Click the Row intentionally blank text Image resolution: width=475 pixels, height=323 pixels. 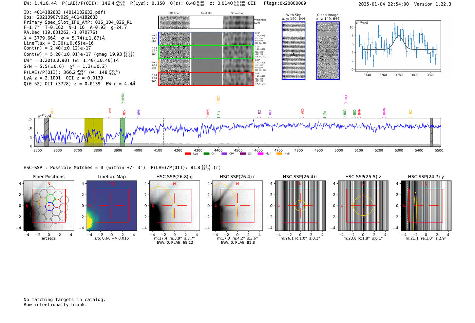click(55, 305)
